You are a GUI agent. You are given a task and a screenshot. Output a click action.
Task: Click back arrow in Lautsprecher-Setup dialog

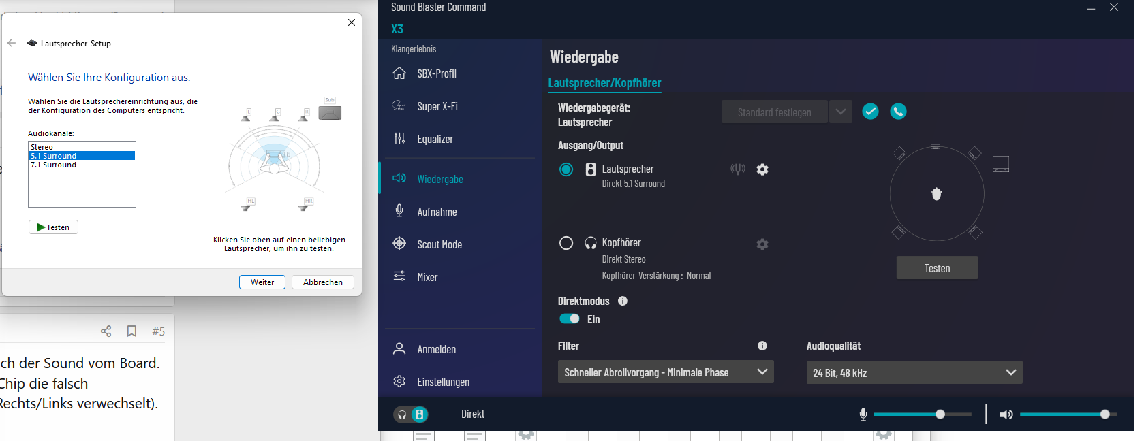pos(12,43)
